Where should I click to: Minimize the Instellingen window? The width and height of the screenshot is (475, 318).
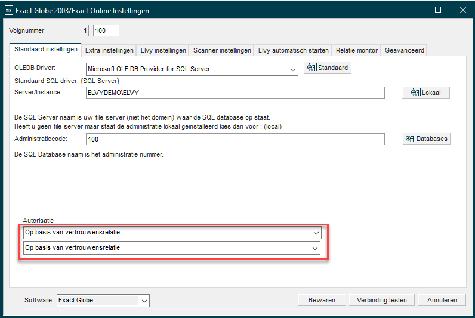coord(414,10)
